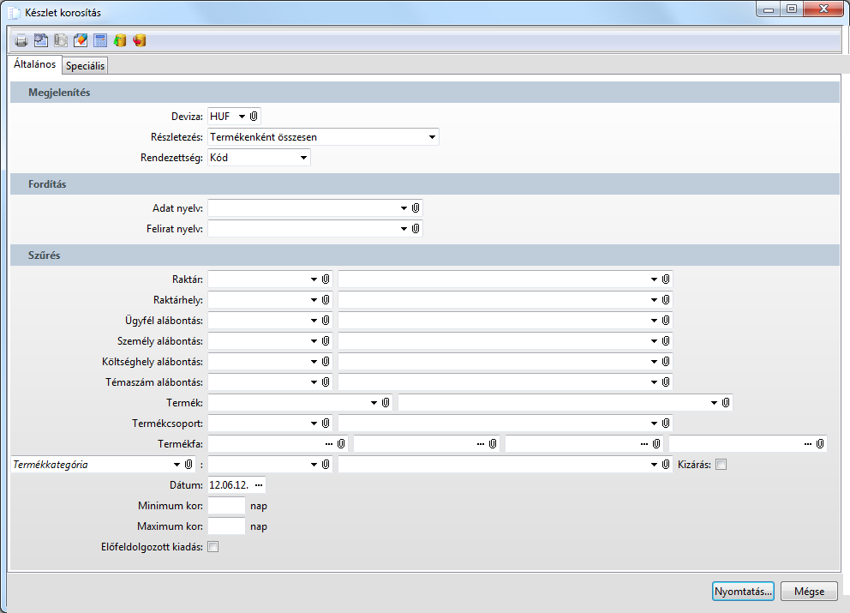Expand the Termékkategória dropdown list
This screenshot has height=613, width=850.
point(175,465)
